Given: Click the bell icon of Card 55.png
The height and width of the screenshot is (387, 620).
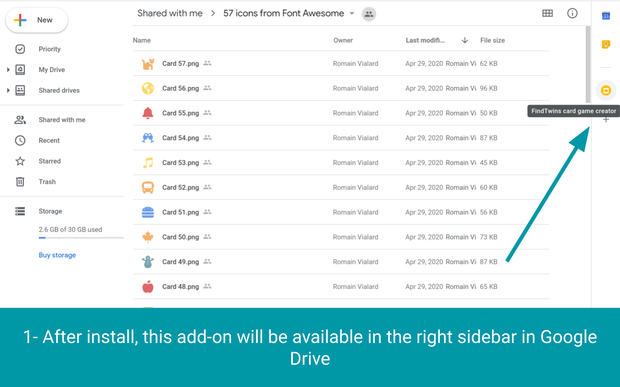Looking at the screenshot, I should click(x=148, y=113).
